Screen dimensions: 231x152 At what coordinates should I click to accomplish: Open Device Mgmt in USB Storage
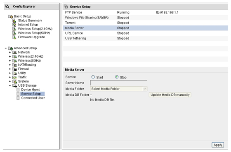pyautogui.click(x=31, y=90)
